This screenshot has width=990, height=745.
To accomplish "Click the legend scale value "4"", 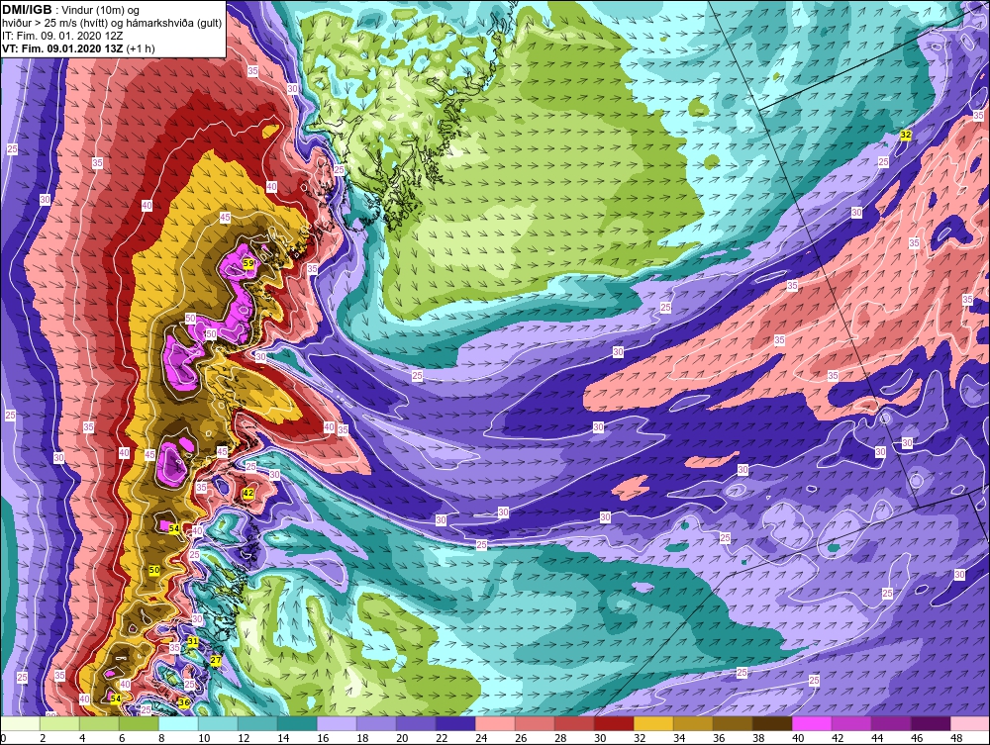I will coord(82,738).
